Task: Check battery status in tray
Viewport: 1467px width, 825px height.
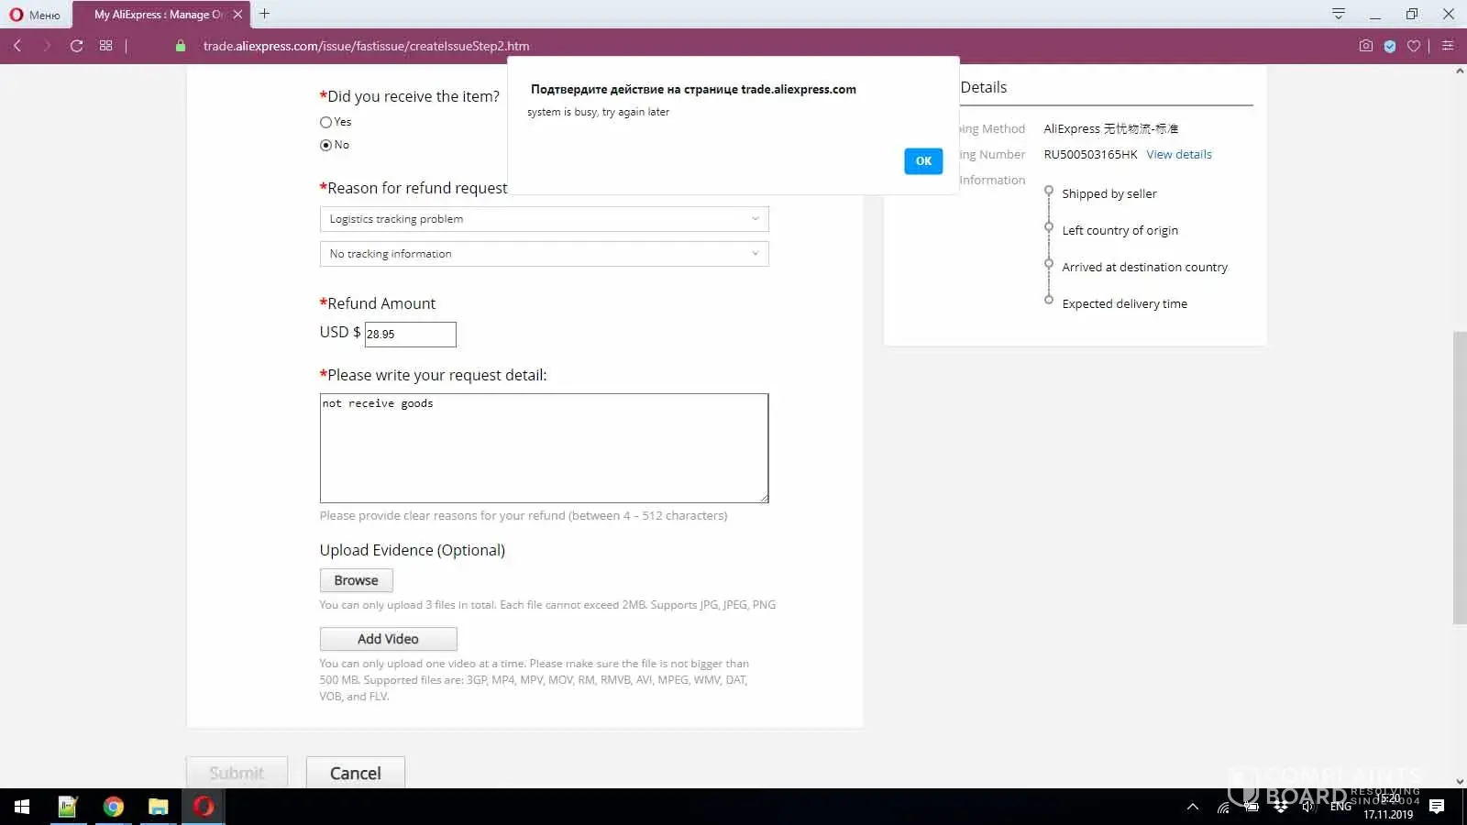Action: 1252,808
